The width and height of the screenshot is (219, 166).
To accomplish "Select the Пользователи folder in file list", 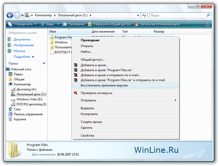I will point(61,47).
